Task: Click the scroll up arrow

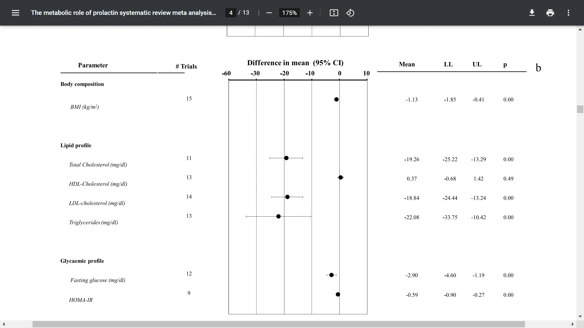Action: point(580,29)
